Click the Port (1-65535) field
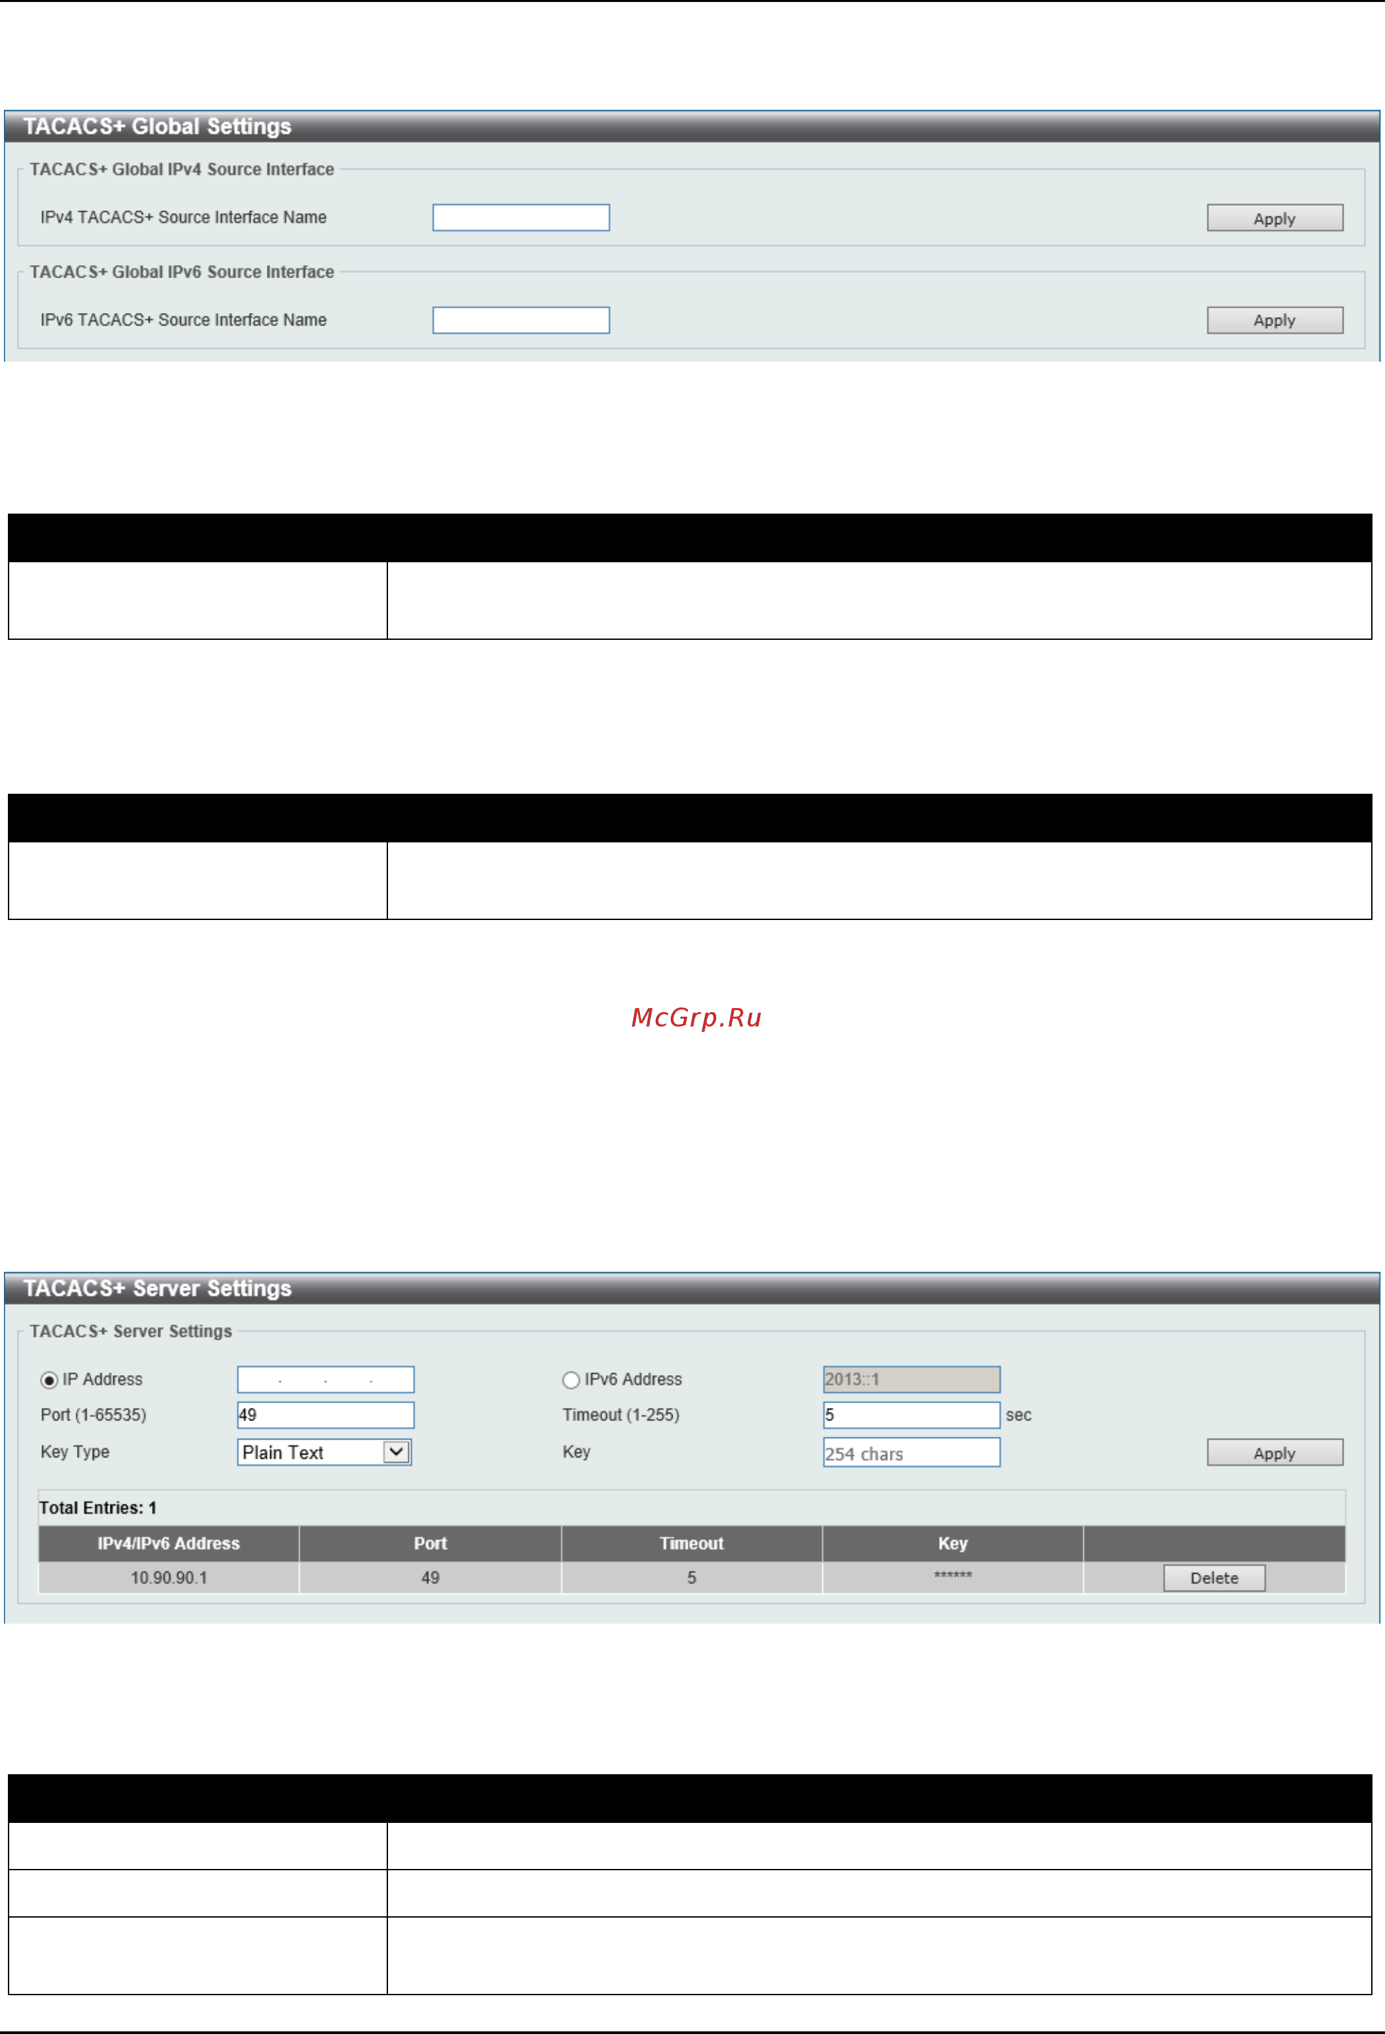Image resolution: width=1385 pixels, height=2034 pixels. (x=326, y=1415)
